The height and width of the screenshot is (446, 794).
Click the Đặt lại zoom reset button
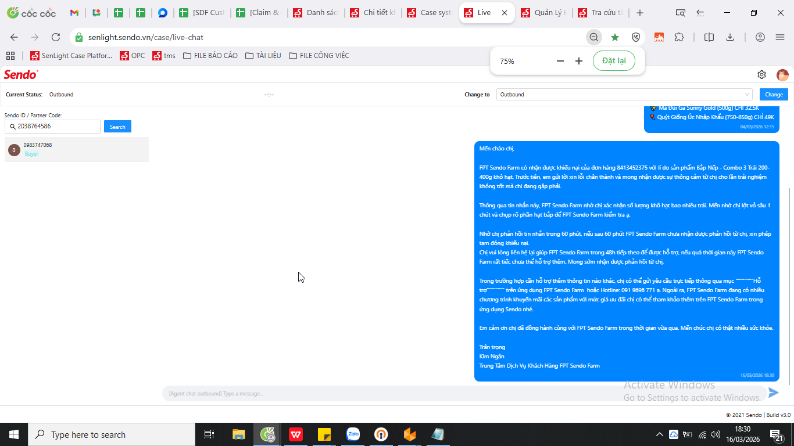(x=614, y=61)
